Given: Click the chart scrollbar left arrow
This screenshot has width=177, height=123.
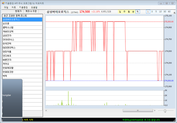Looking at the screenshot, I should [46, 110].
